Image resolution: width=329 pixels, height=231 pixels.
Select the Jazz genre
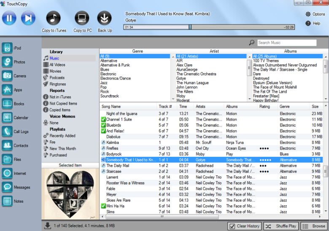tap(135, 83)
